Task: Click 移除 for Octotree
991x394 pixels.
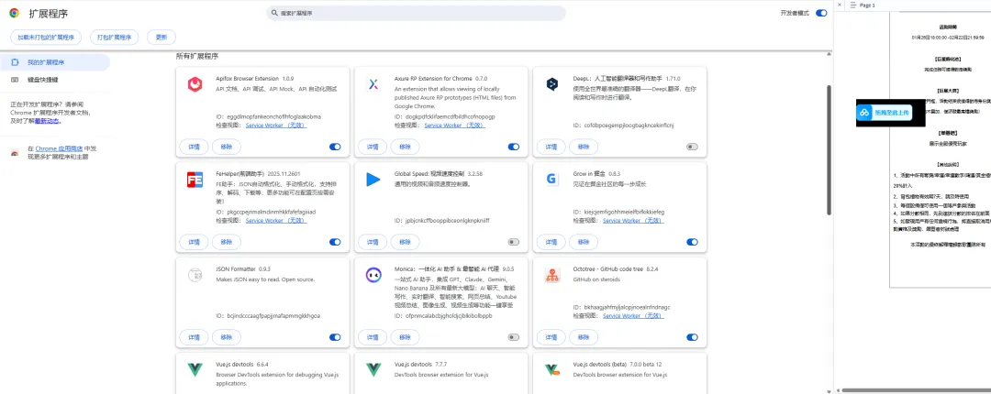Action: click(584, 337)
